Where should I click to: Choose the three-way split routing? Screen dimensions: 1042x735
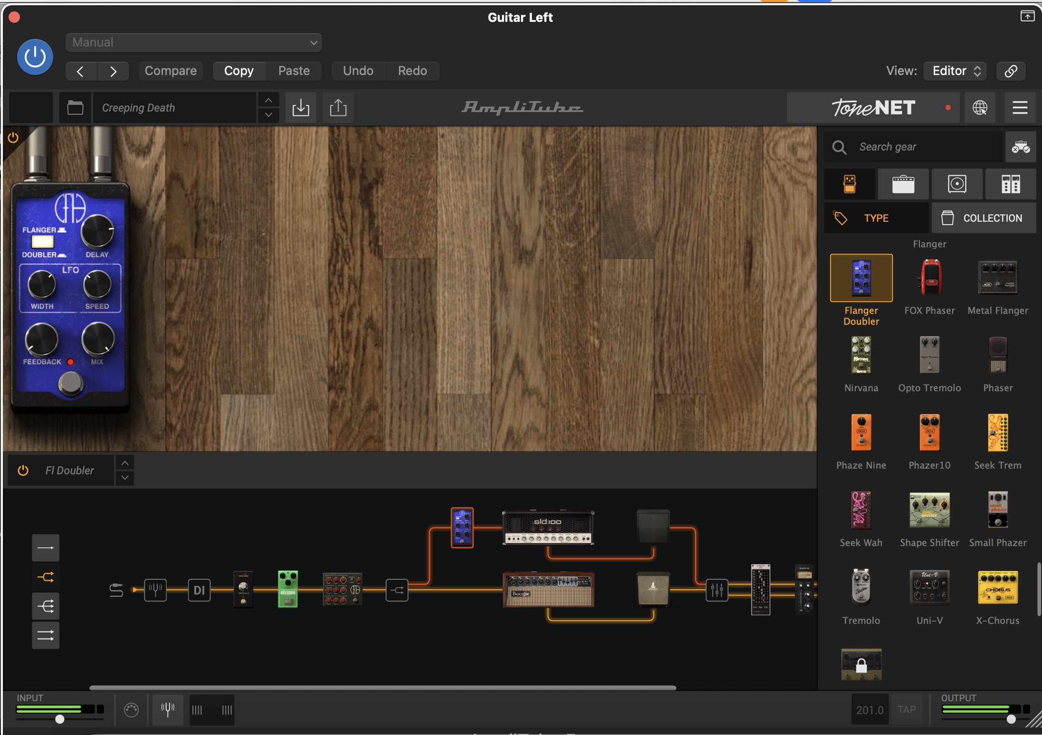(46, 606)
